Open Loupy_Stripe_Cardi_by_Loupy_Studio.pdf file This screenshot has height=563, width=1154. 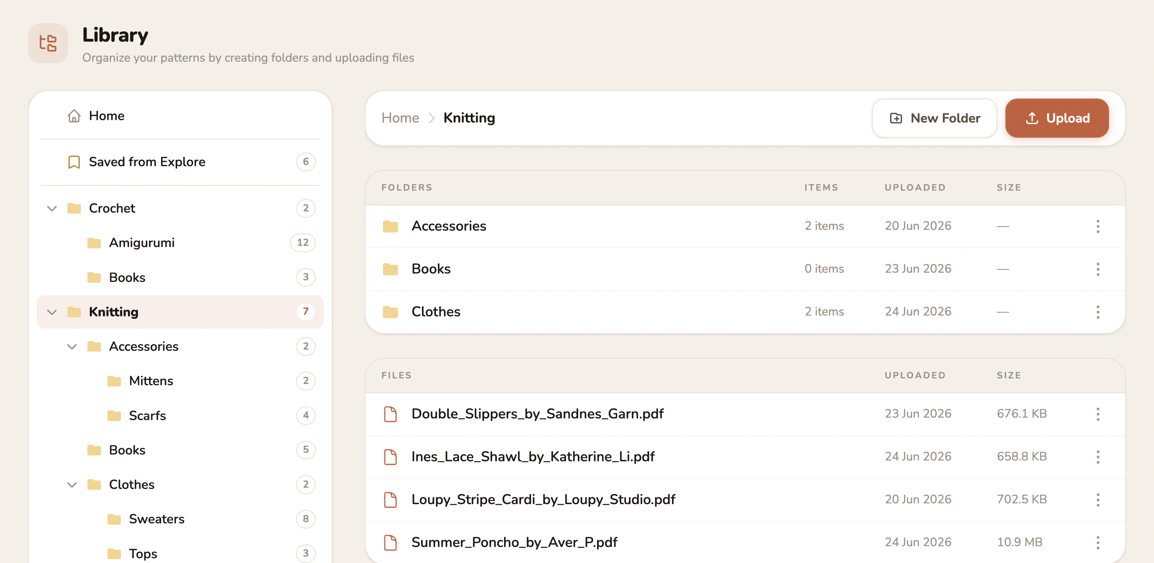point(543,499)
